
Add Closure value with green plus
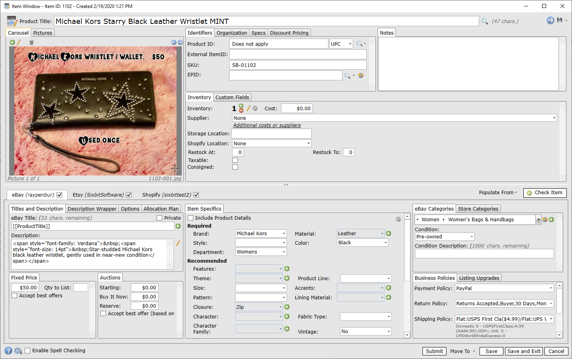coord(287,307)
